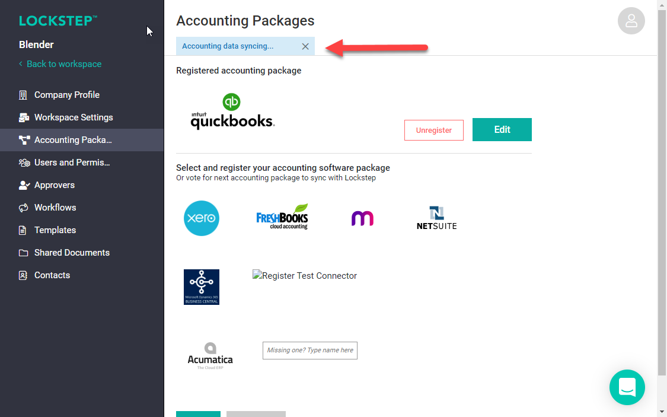Click the Templates document icon
Image resolution: width=667 pixels, height=417 pixels.
click(x=23, y=230)
